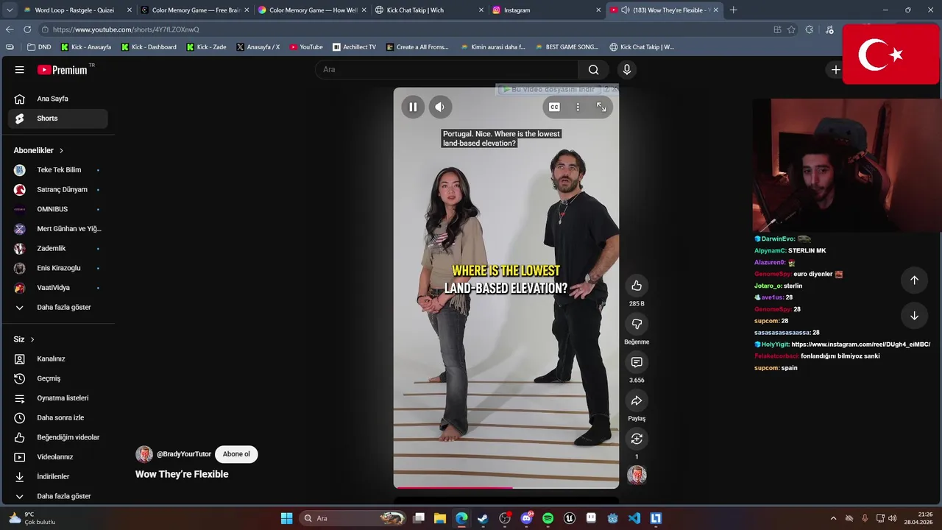The height and width of the screenshot is (530, 942).
Task: Open Discord from the taskbar
Action: [526, 518]
